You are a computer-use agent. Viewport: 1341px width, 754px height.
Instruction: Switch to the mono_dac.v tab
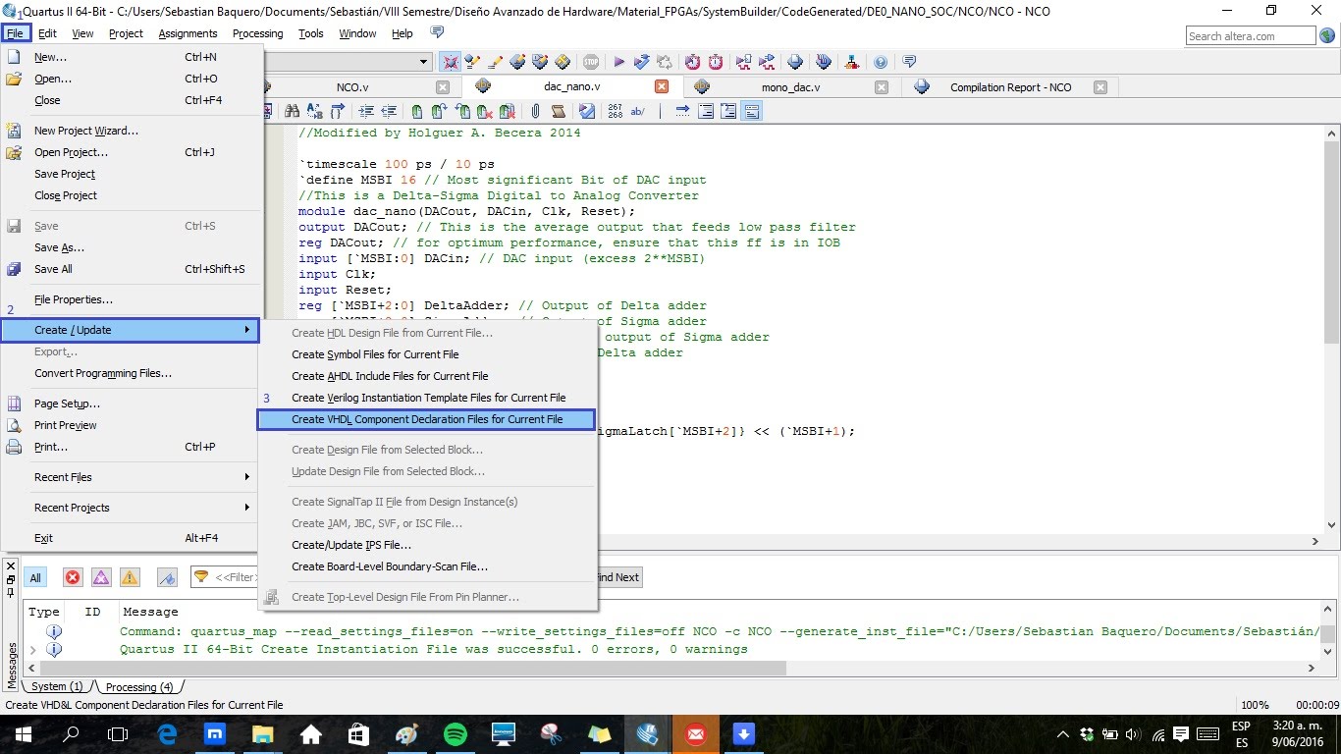point(790,86)
